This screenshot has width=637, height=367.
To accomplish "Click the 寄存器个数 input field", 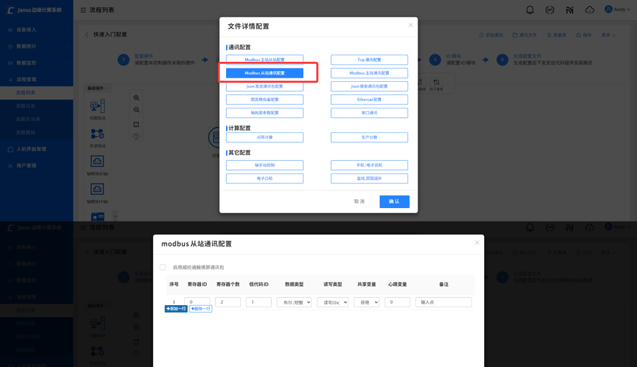I will pyautogui.click(x=228, y=302).
